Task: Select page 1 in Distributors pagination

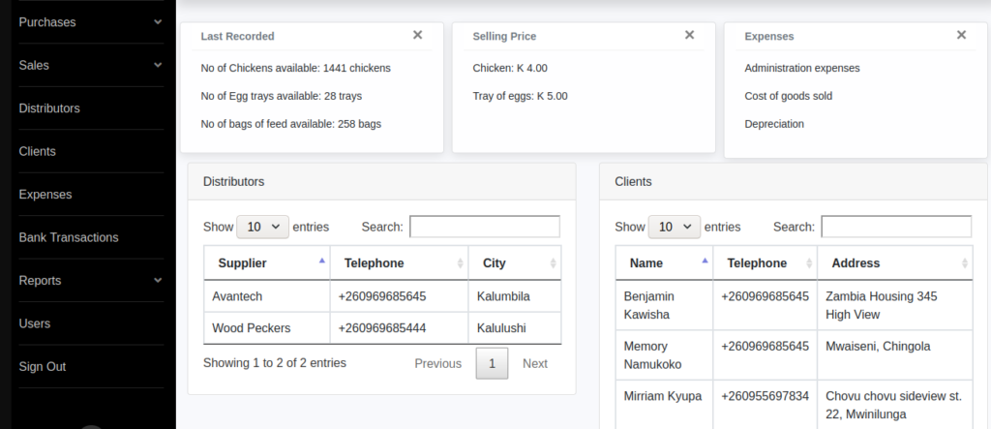Action: point(492,364)
